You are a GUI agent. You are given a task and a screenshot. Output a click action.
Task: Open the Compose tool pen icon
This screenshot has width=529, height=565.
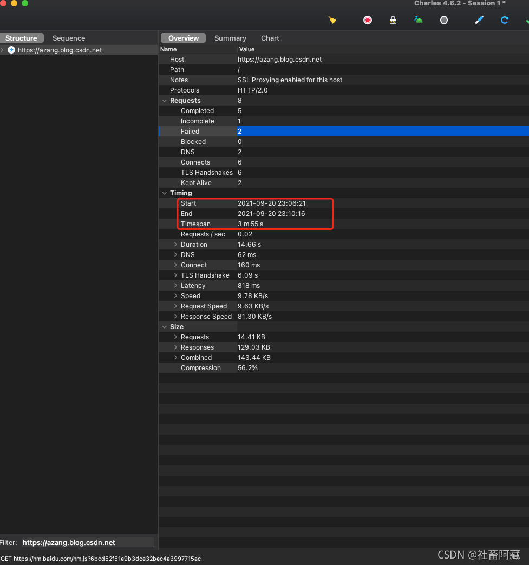point(479,20)
